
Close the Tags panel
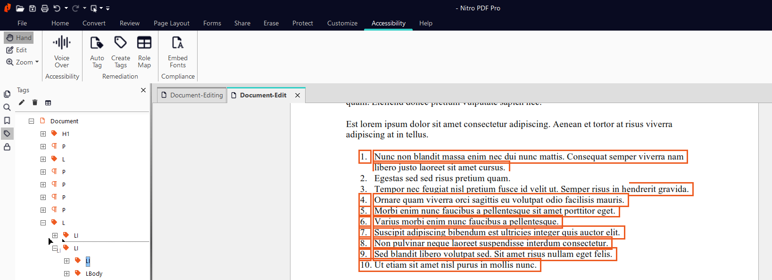tap(143, 90)
